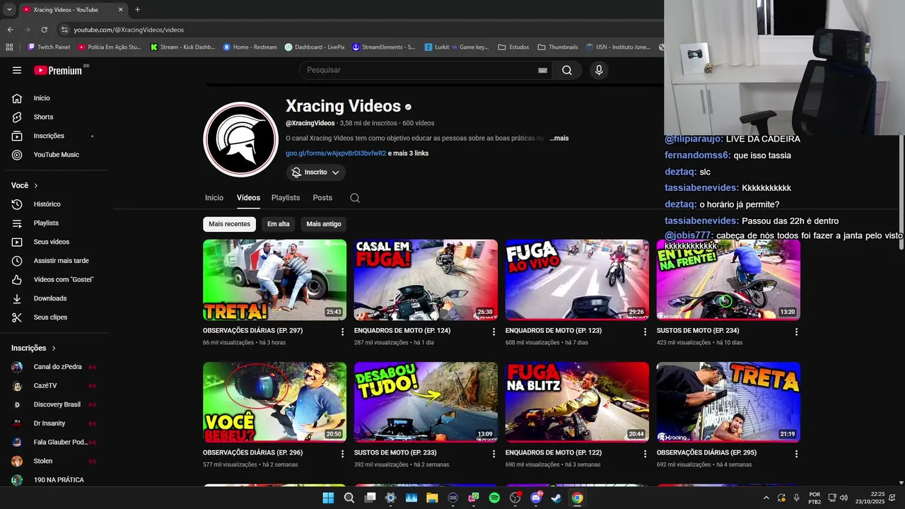The height and width of the screenshot is (509, 905).
Task: Open Twitch Painel bookmark
Action: [49, 47]
